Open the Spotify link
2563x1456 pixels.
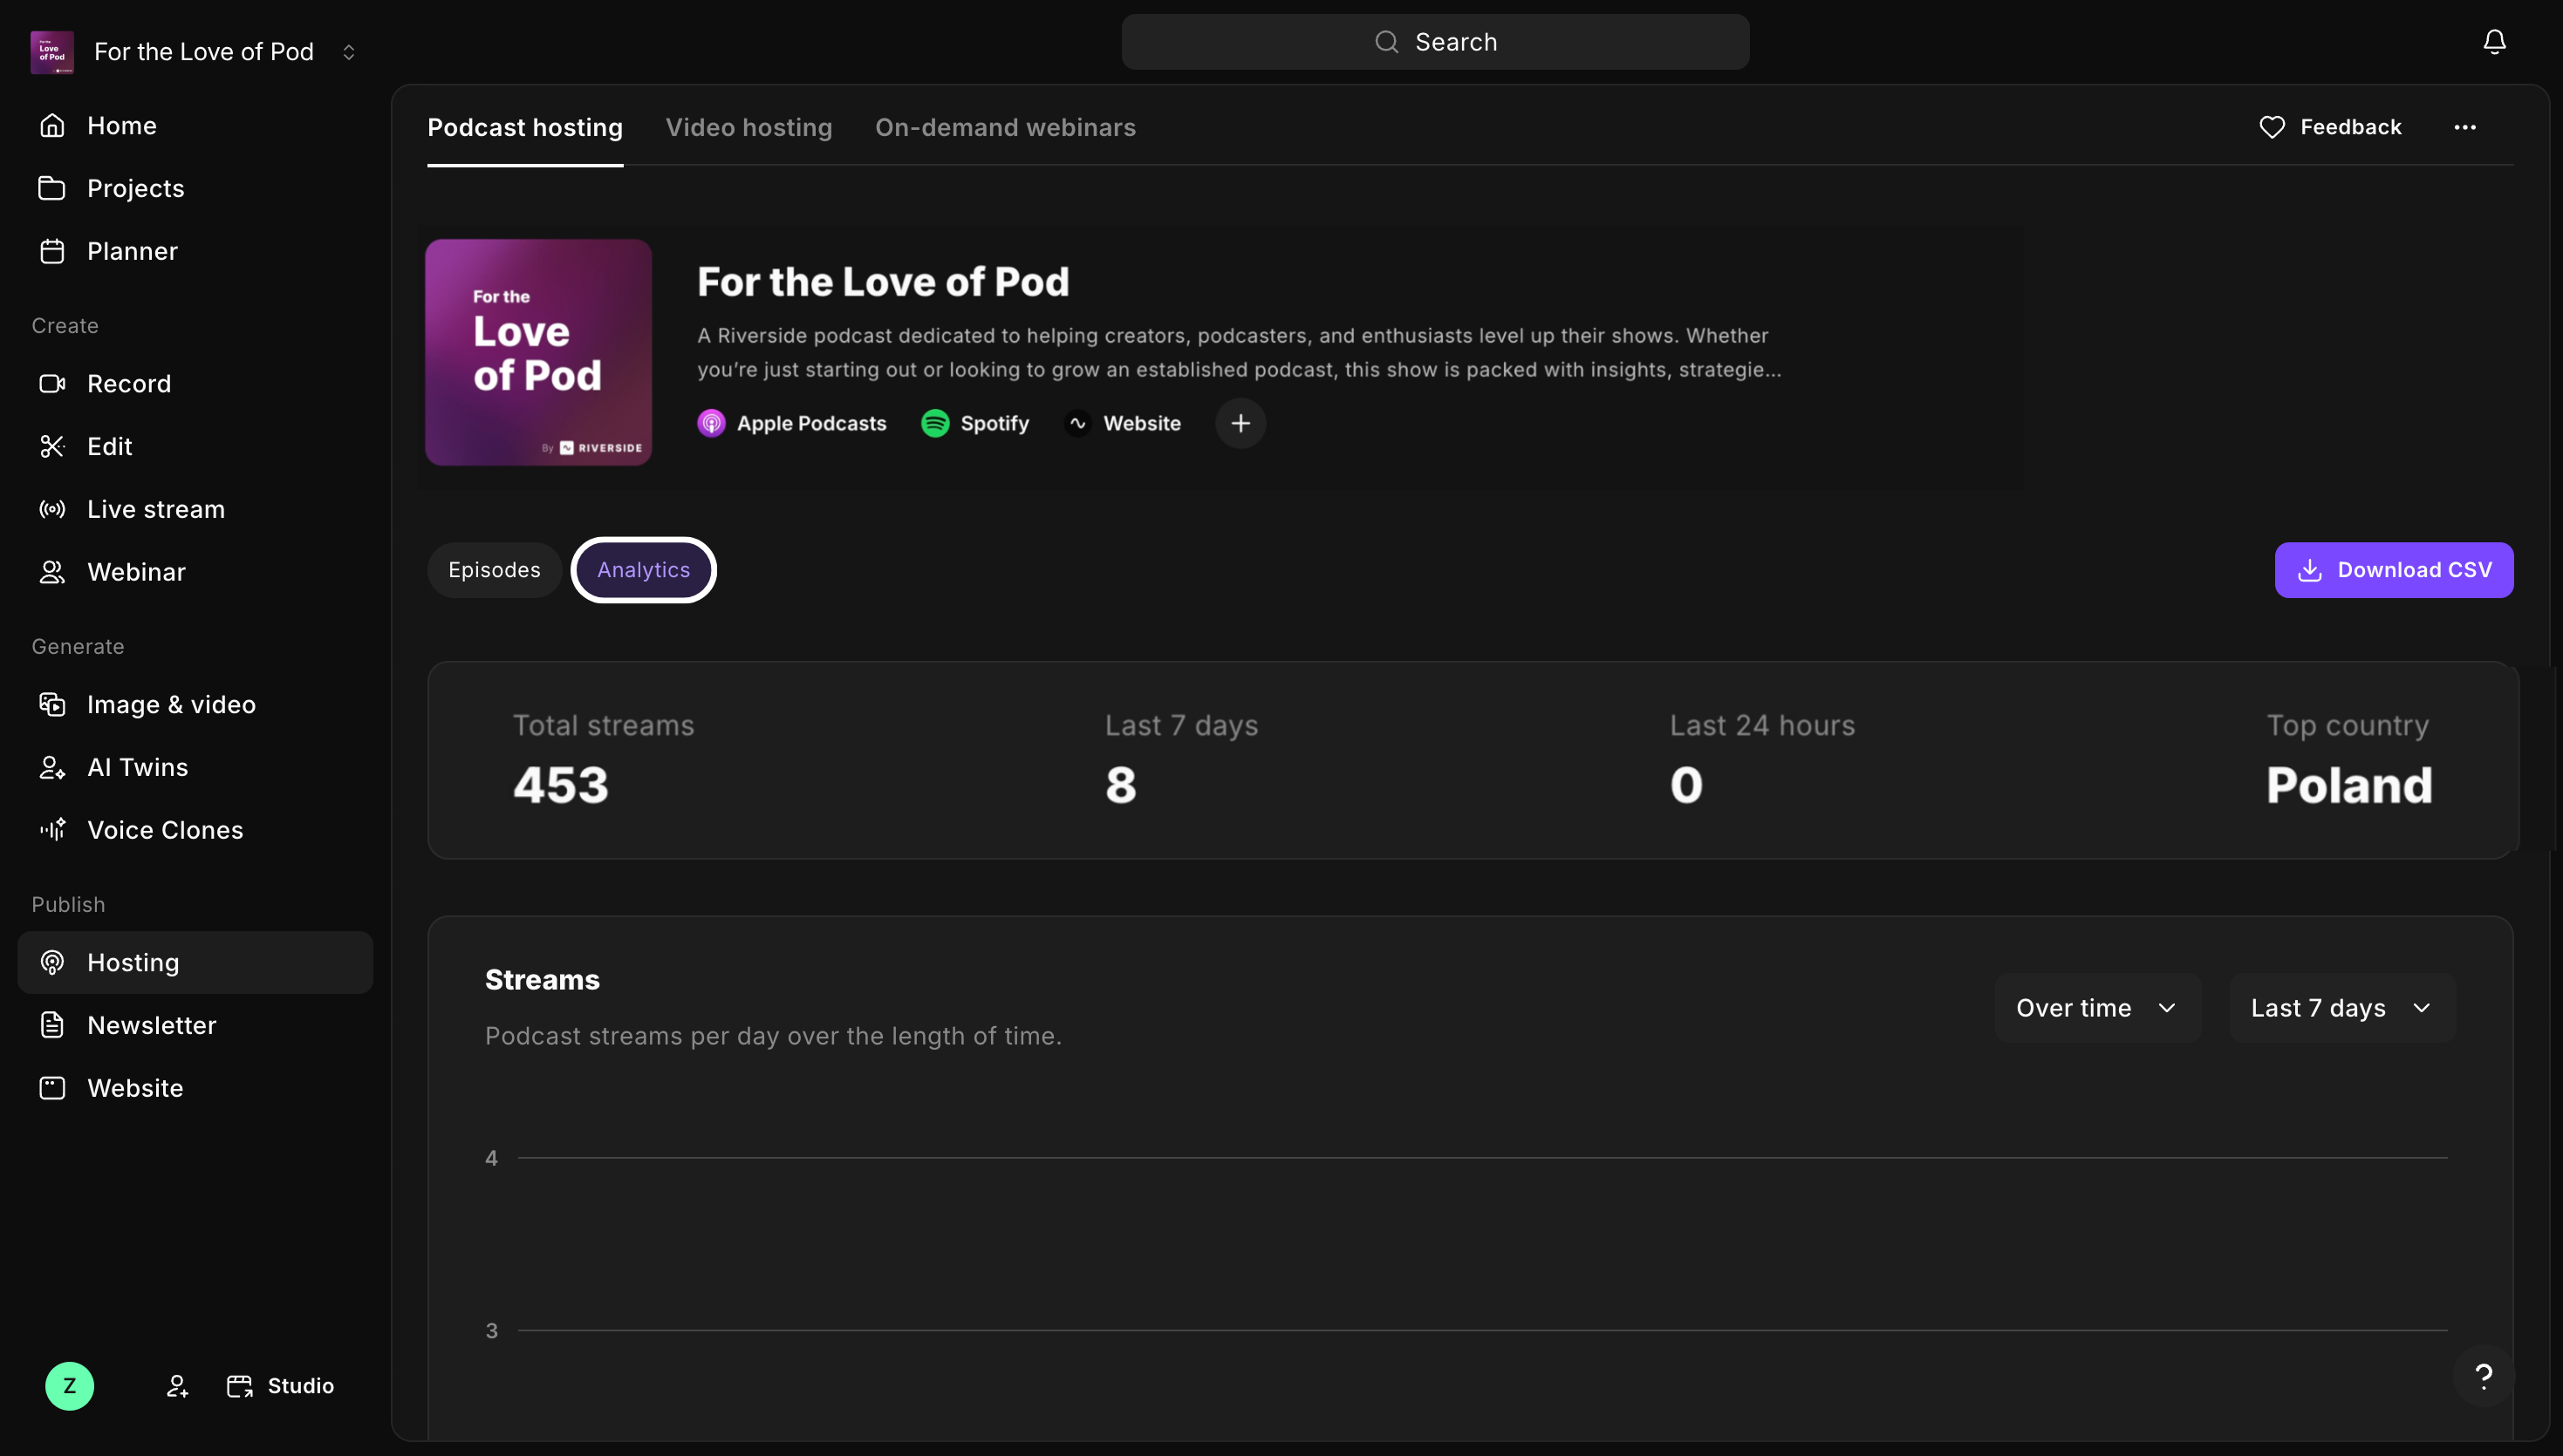pyautogui.click(x=975, y=424)
